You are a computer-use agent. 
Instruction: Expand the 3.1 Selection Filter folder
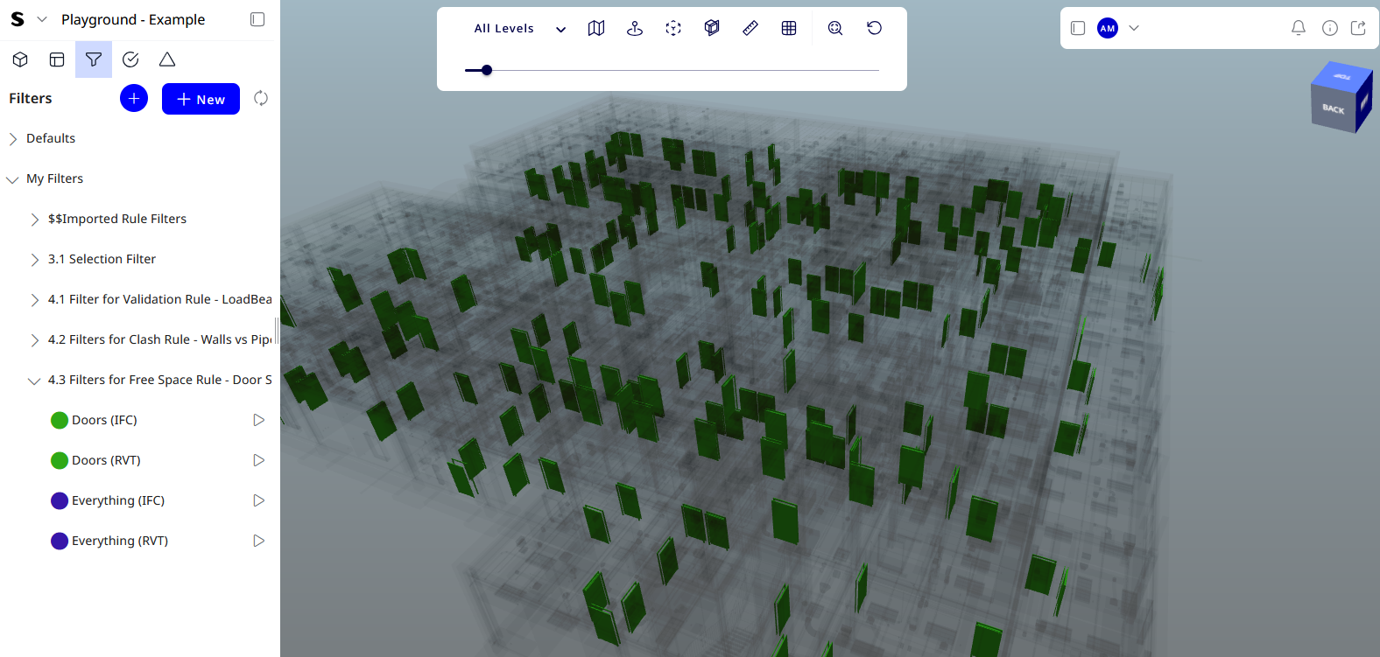point(35,260)
